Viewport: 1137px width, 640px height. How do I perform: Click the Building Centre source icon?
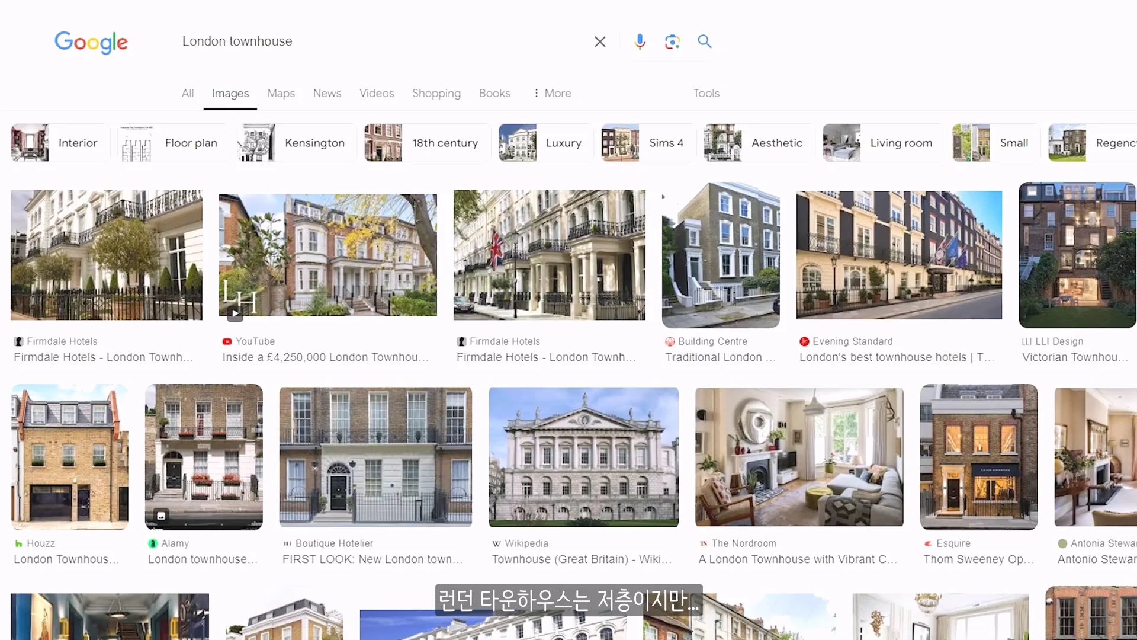click(670, 341)
